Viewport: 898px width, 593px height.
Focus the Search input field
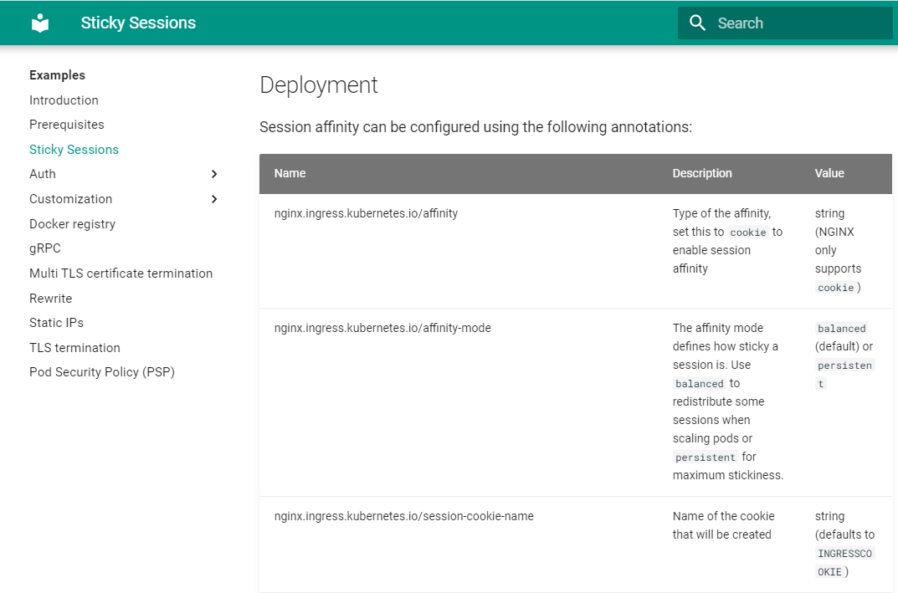coord(785,23)
